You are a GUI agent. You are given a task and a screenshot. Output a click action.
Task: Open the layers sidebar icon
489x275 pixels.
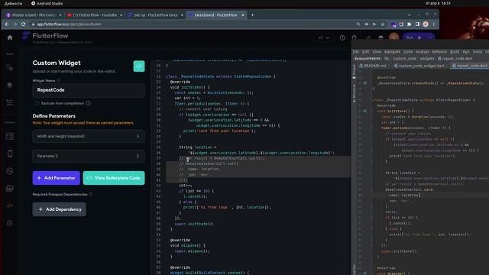pyautogui.click(x=10, y=85)
